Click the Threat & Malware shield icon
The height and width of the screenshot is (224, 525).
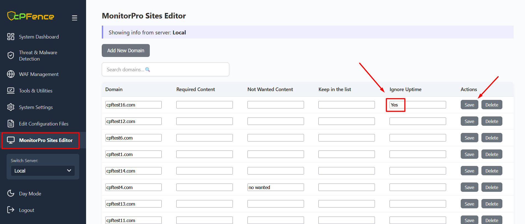coord(11,56)
